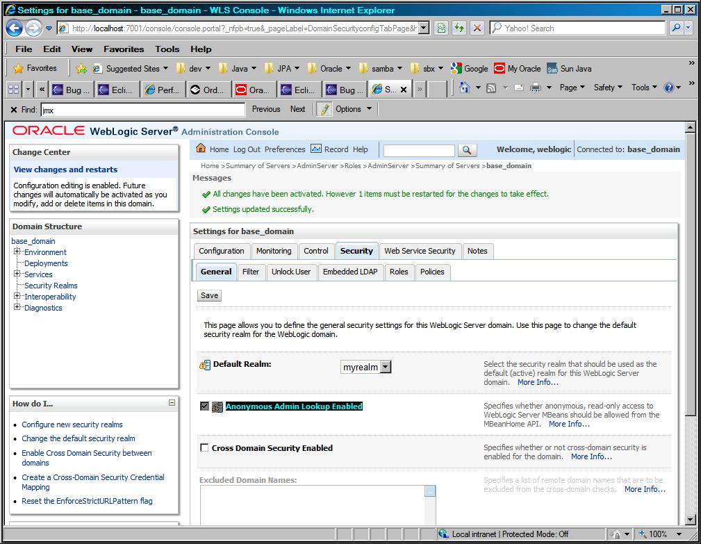The height and width of the screenshot is (544, 701).
Task: Click the Log Out link
Action: [x=247, y=149]
